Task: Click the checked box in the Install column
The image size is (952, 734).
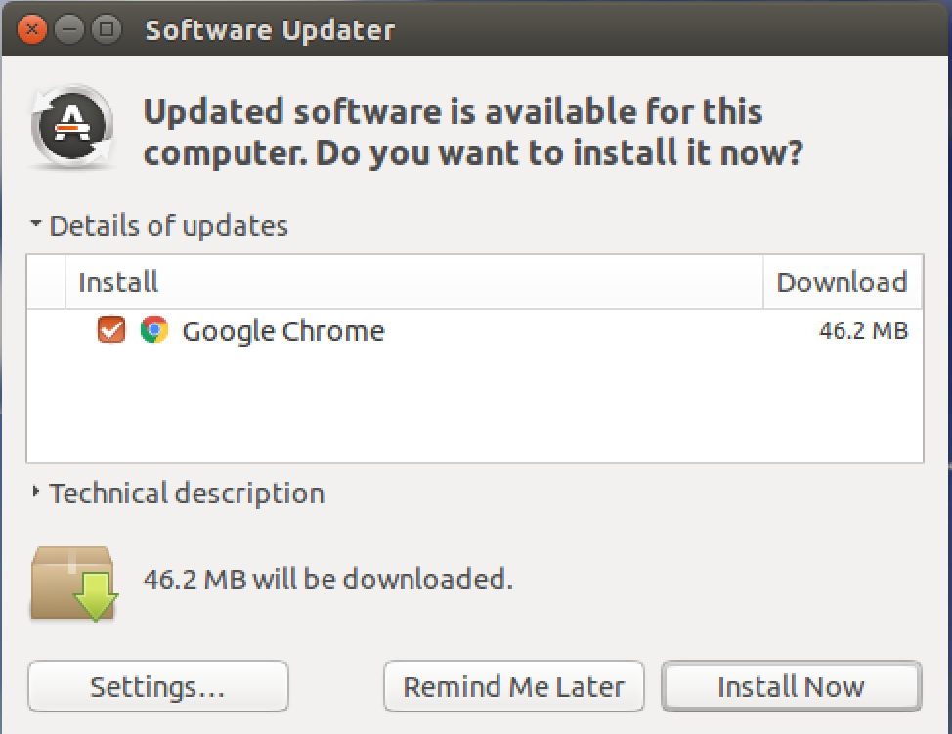Action: coord(110,330)
